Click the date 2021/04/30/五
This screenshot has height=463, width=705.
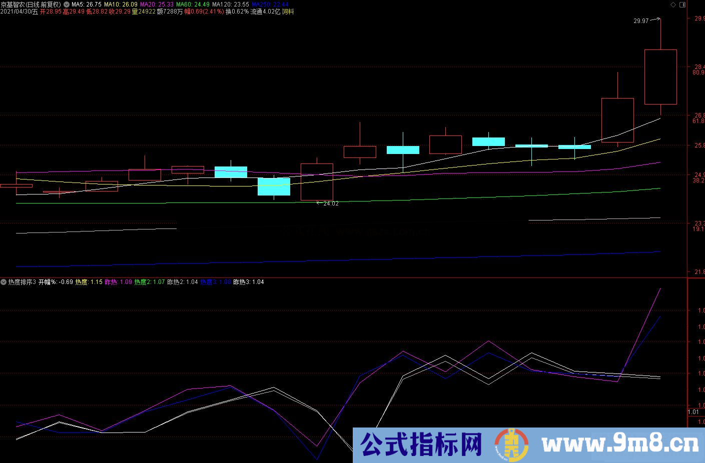[19, 11]
